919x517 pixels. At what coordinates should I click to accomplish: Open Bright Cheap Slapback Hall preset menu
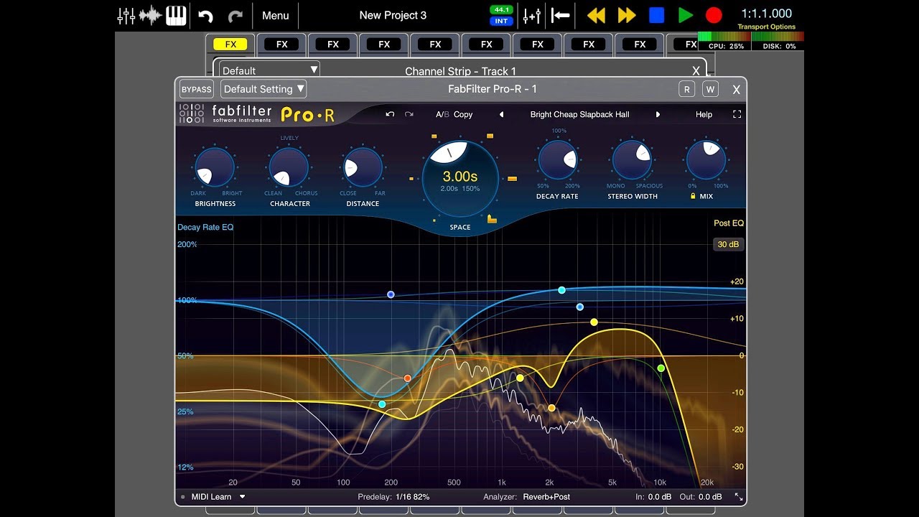[579, 114]
